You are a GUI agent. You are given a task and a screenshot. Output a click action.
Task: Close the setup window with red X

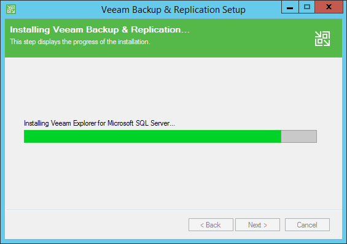(329, 7)
